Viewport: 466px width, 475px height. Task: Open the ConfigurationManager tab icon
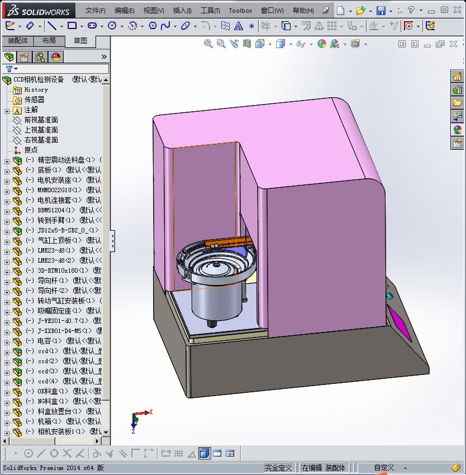coord(40,57)
